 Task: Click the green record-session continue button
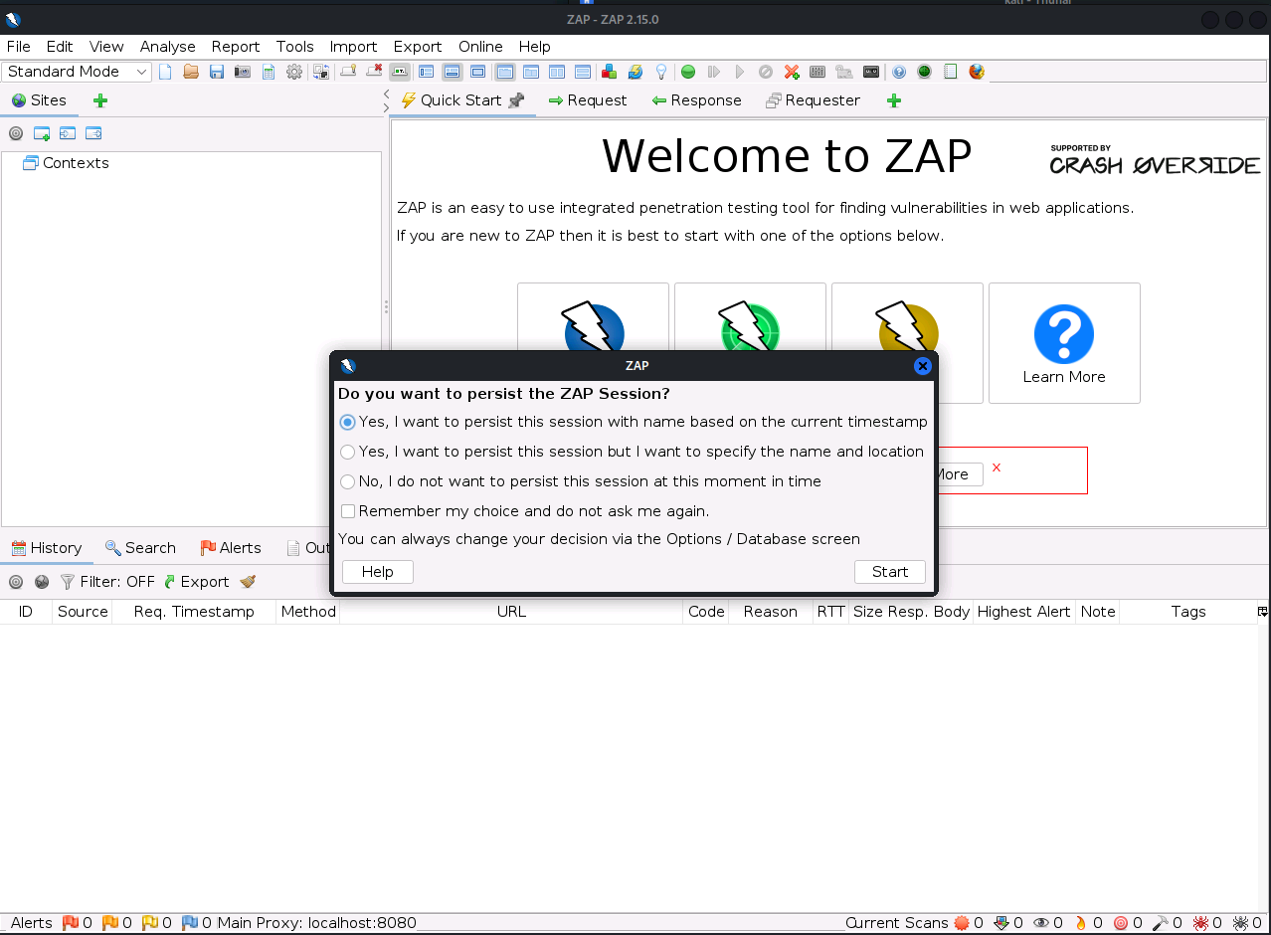[x=686, y=72]
